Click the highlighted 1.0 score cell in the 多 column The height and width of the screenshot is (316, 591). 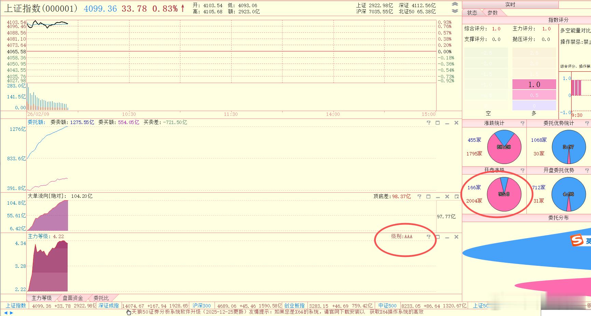pyautogui.click(x=534, y=84)
